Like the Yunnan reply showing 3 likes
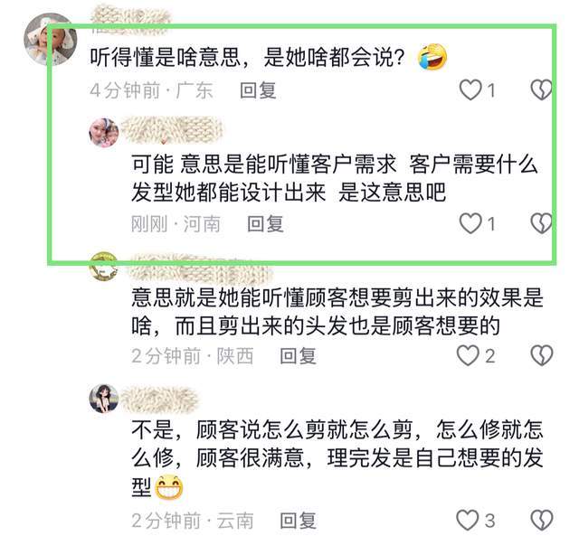579x555 pixels. (x=469, y=521)
